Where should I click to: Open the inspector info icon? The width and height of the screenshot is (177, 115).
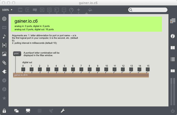coord(173,36)
